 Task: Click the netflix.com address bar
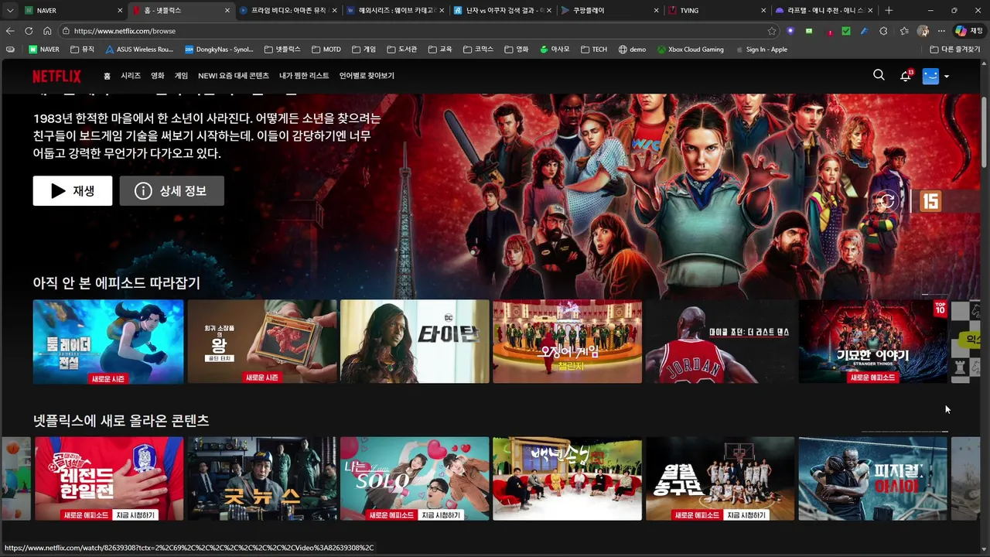coord(418,31)
